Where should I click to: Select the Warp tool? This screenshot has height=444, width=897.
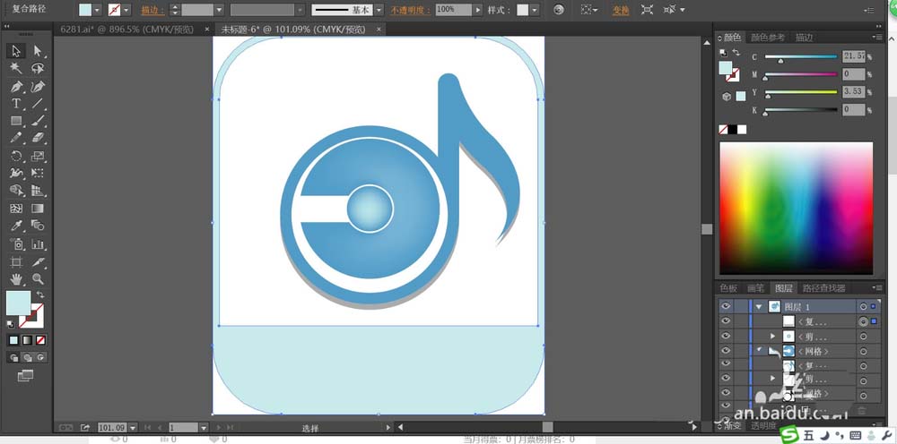tap(16, 173)
